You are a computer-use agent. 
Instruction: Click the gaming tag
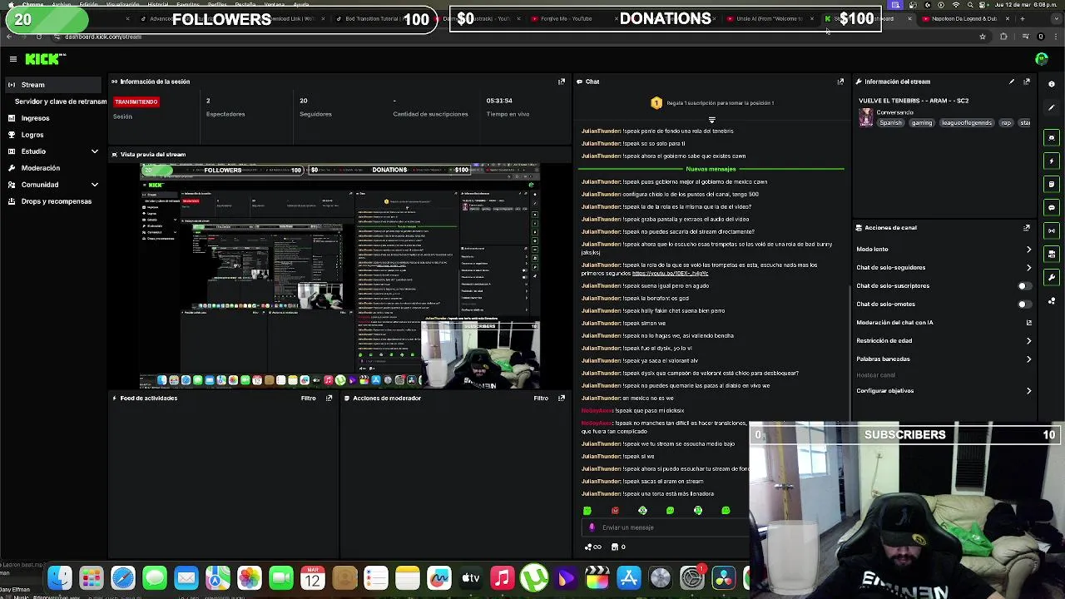click(921, 123)
